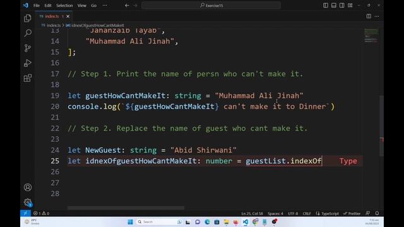Viewport: 404px width, 227px height.
Task: Click the Step 1 comment on line 17
Action: 185,74
